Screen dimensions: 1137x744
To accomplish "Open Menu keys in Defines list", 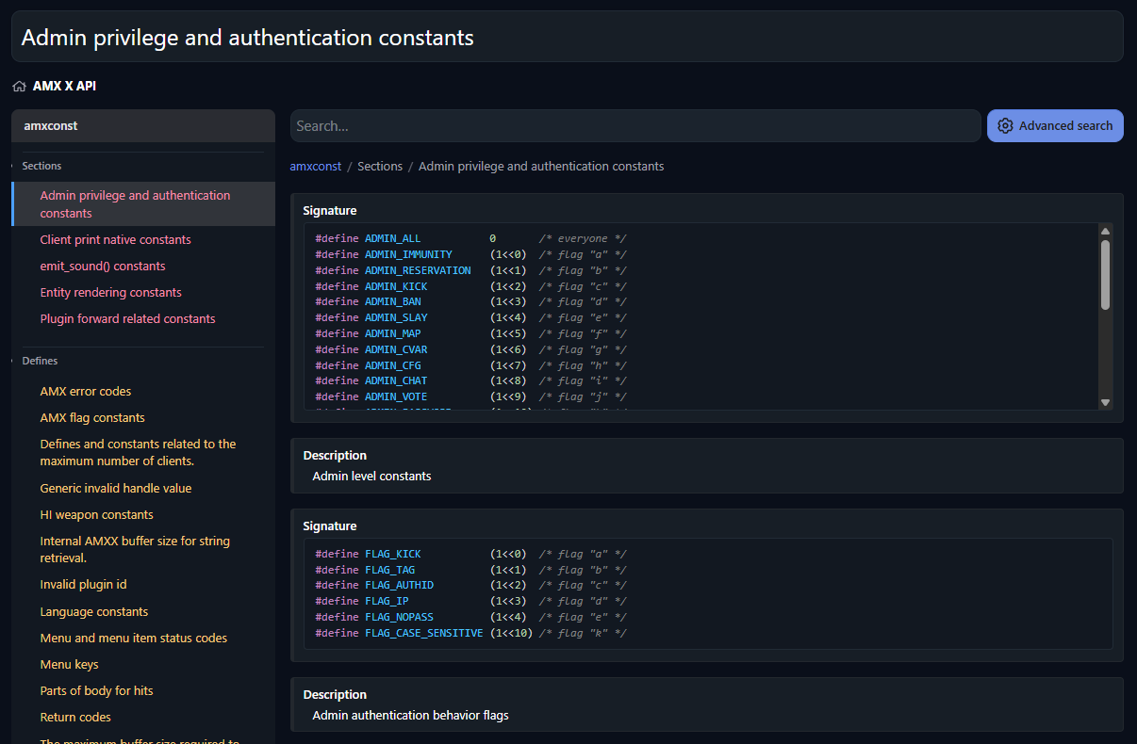I will click(69, 665).
